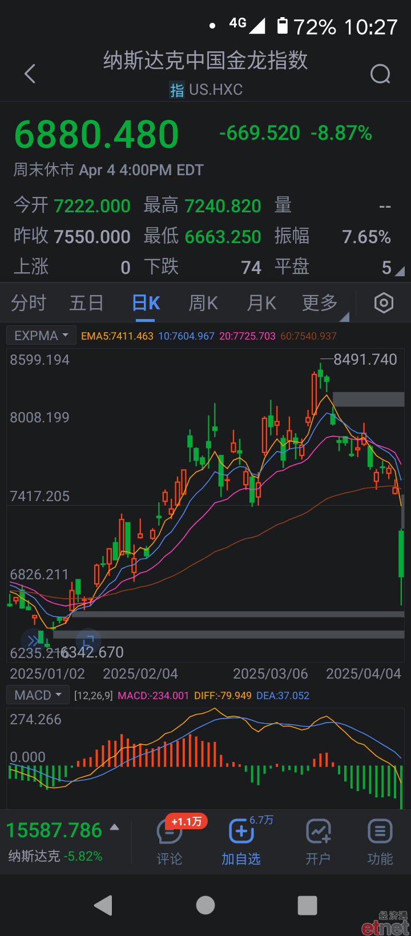This screenshot has height=936, width=411.
Task: Tap the 加自选 label
Action: click(241, 859)
